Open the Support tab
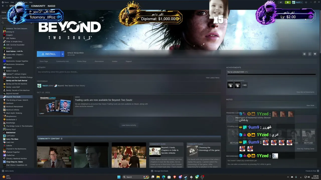This screenshot has width=321, height=180. click(129, 61)
